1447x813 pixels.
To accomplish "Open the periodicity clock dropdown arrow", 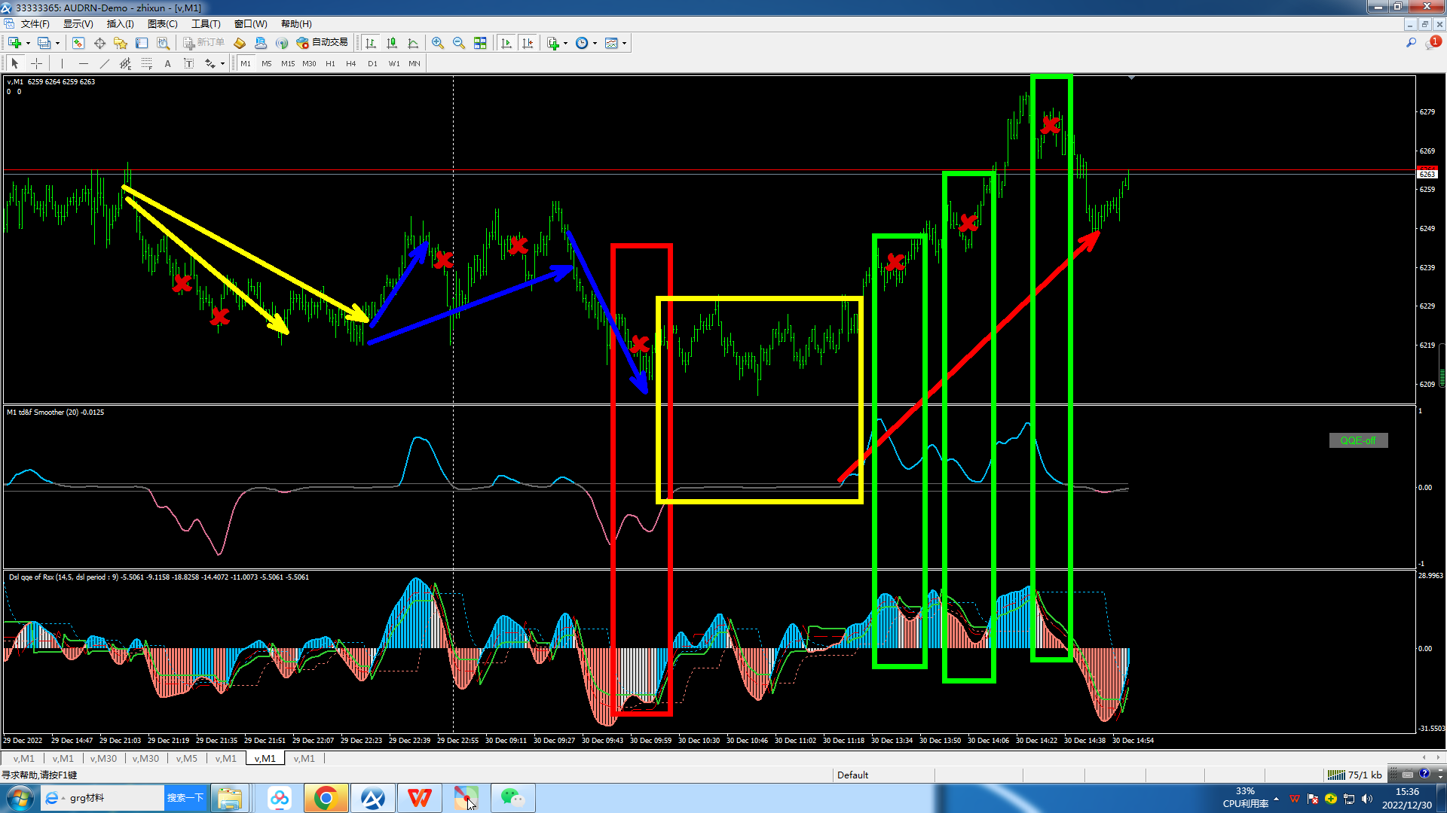I will pos(595,43).
